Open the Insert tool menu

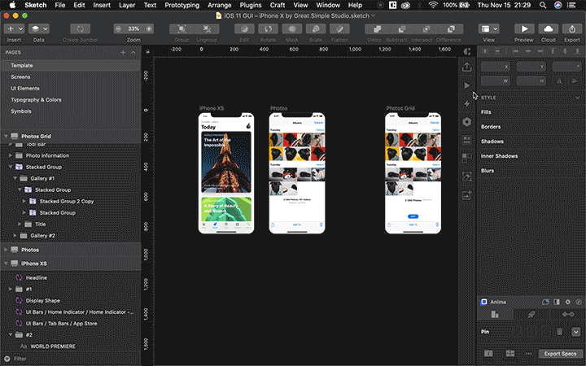pyautogui.click(x=14, y=28)
